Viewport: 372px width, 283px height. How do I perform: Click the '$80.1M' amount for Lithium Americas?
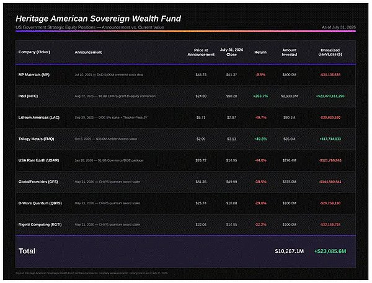point(289,117)
